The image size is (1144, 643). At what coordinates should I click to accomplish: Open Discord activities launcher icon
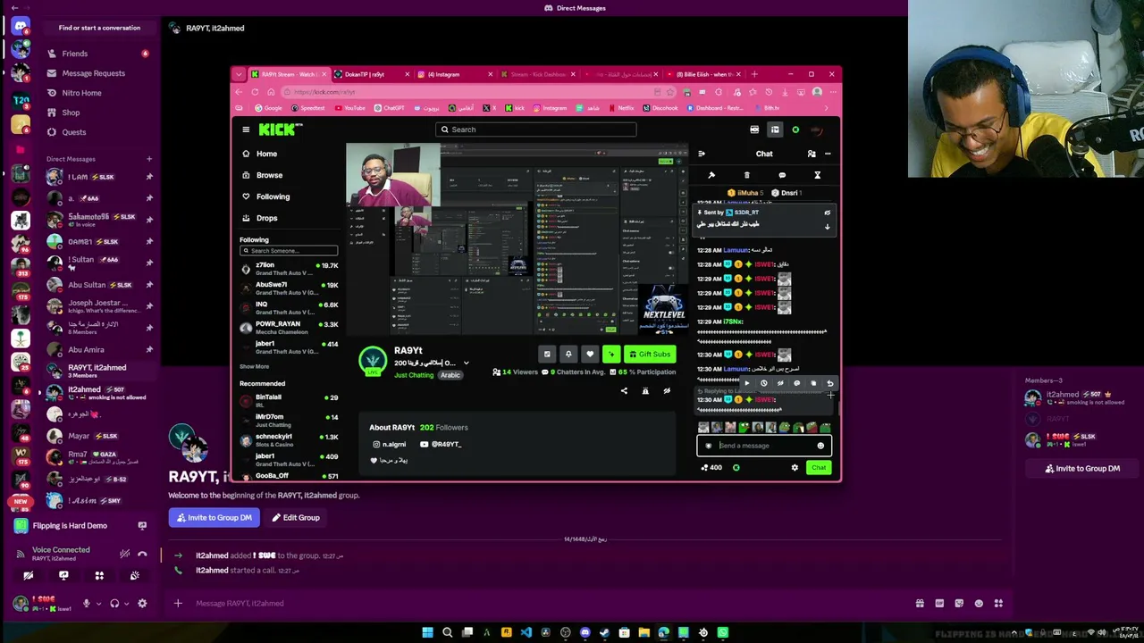coord(99,576)
